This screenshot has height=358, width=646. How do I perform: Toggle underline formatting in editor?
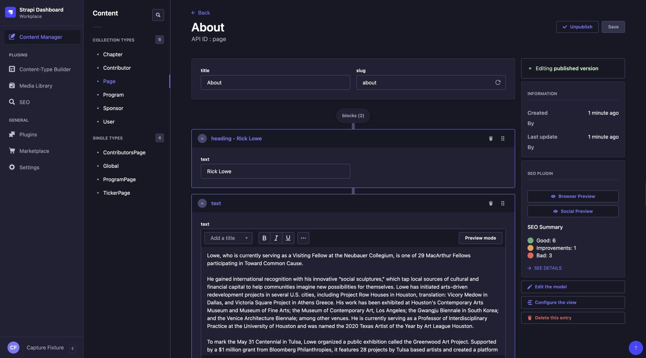coord(288,238)
